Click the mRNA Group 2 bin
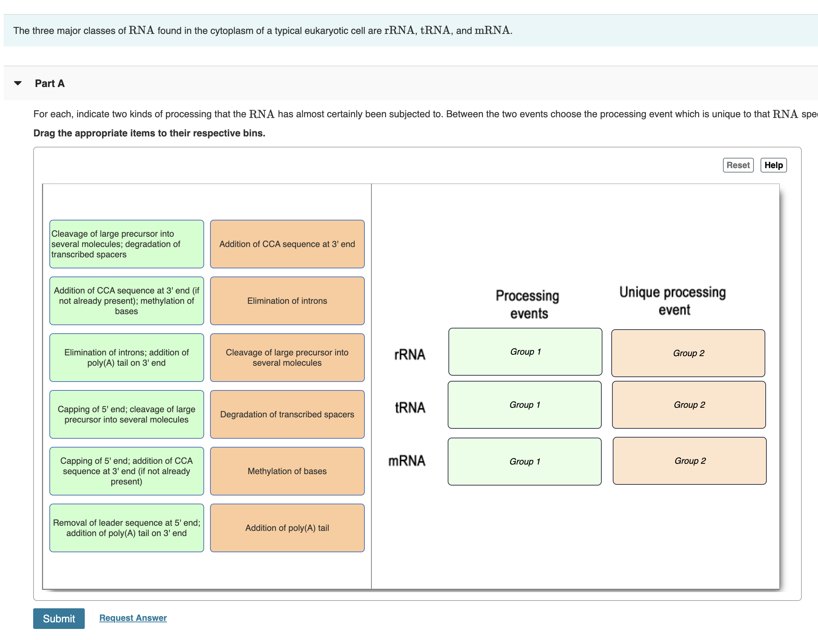 (x=689, y=461)
